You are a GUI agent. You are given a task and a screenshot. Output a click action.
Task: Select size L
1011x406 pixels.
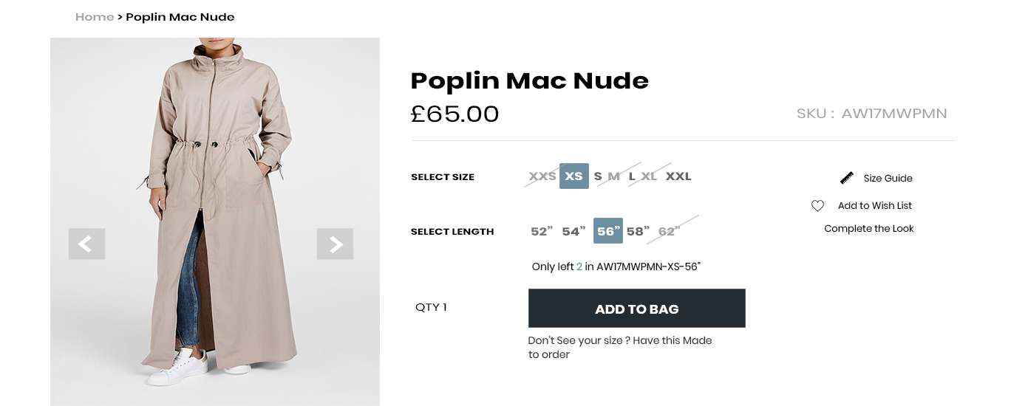632,176
